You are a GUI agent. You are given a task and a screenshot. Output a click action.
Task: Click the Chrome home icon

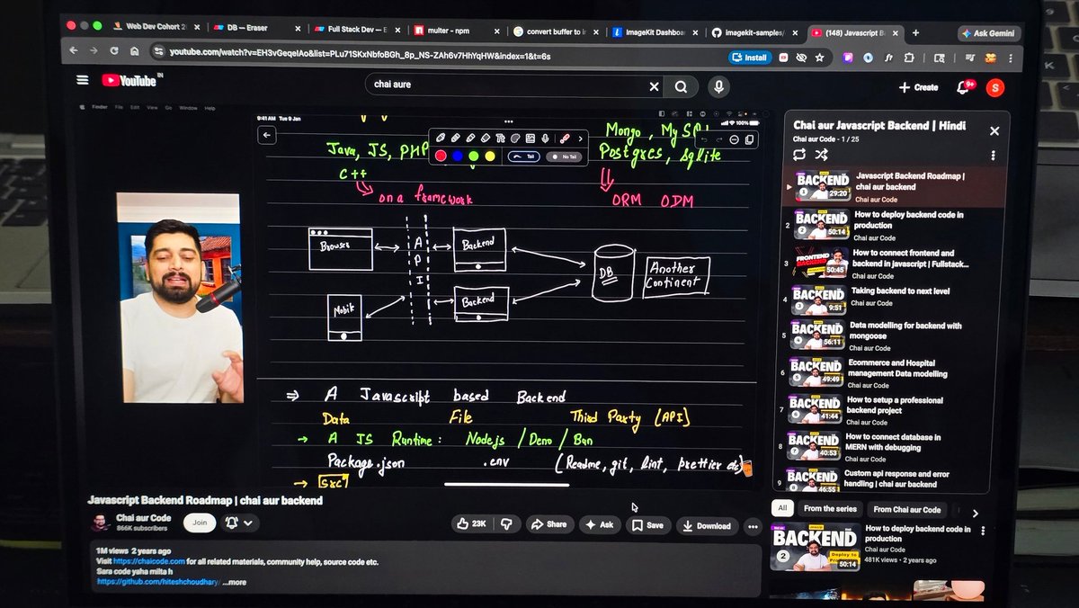[x=136, y=52]
